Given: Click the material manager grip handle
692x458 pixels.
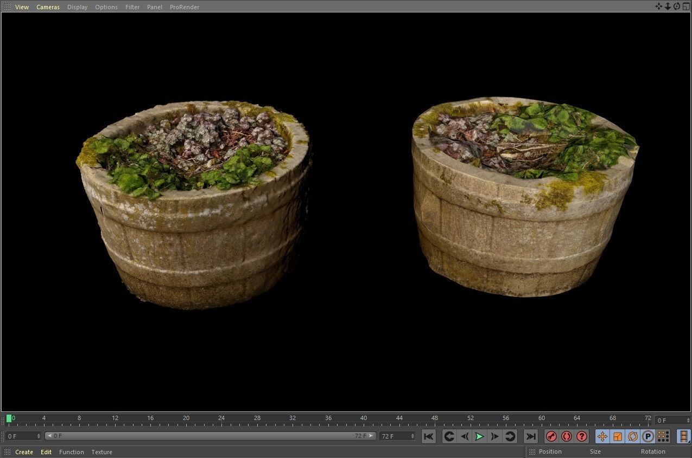Looking at the screenshot, I should point(7,452).
